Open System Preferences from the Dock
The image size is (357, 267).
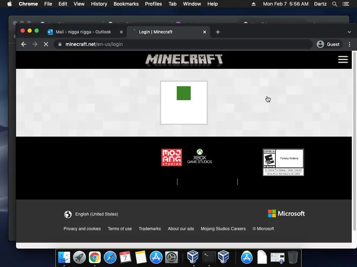pos(171,257)
